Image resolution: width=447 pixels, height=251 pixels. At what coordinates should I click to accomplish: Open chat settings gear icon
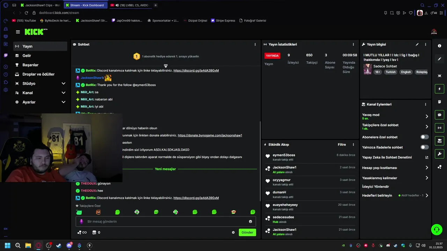pos(233,233)
